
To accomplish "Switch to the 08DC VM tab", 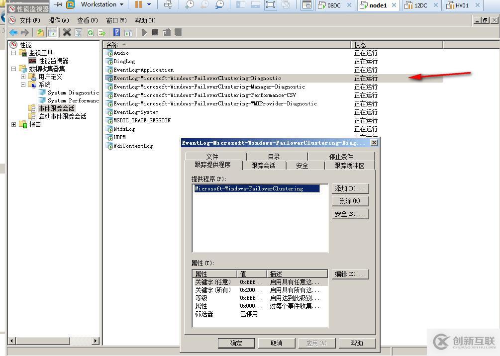I will point(334,5).
